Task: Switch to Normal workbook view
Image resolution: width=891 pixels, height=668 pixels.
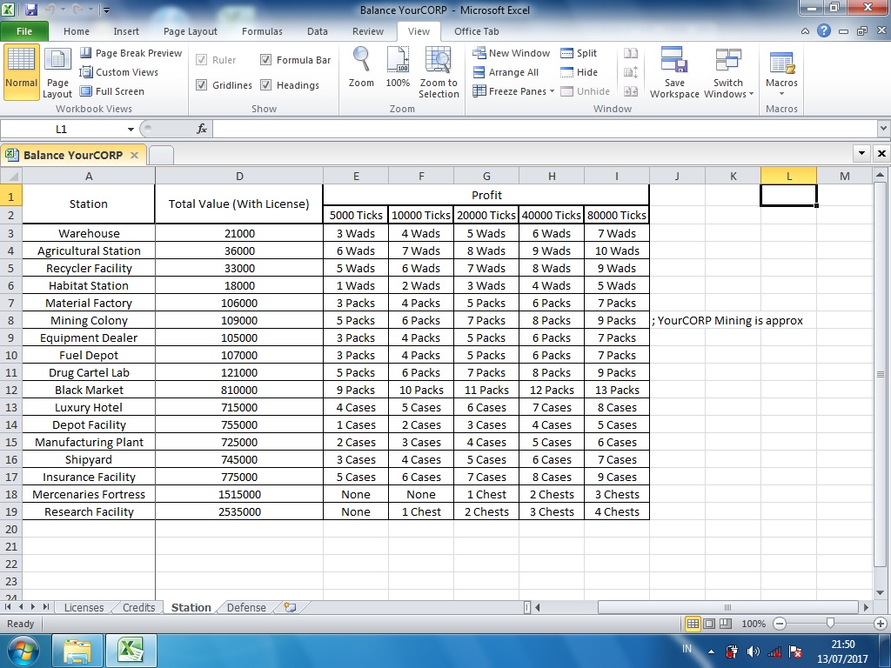Action: point(21,71)
